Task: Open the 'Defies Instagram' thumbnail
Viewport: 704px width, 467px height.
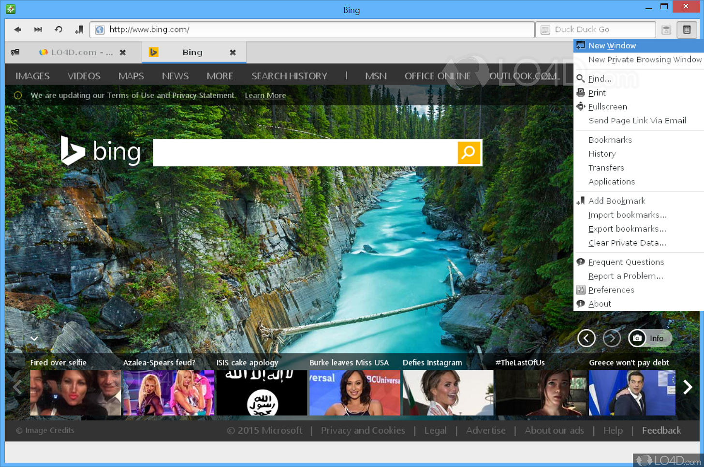Action: tap(448, 393)
